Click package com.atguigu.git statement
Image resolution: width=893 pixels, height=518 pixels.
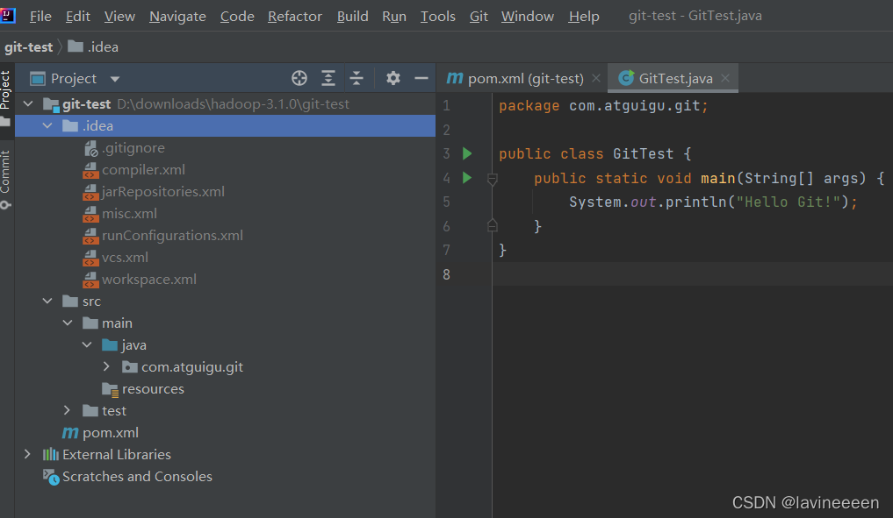[x=604, y=106]
